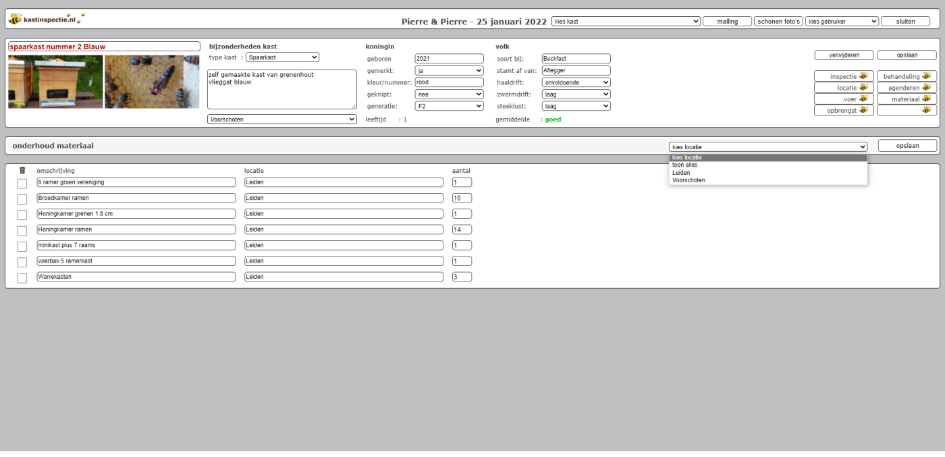Open the opbrengst section
The image size is (945, 457).
(x=844, y=110)
